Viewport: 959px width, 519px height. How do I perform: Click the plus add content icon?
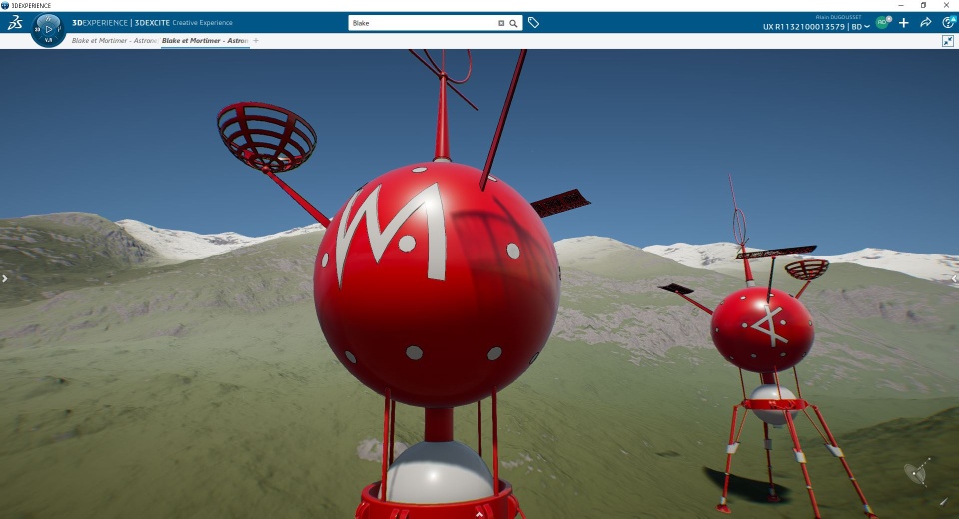(904, 23)
